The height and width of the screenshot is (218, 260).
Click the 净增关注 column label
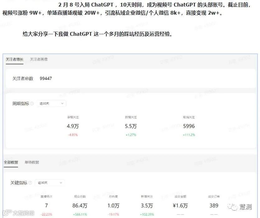(73, 117)
